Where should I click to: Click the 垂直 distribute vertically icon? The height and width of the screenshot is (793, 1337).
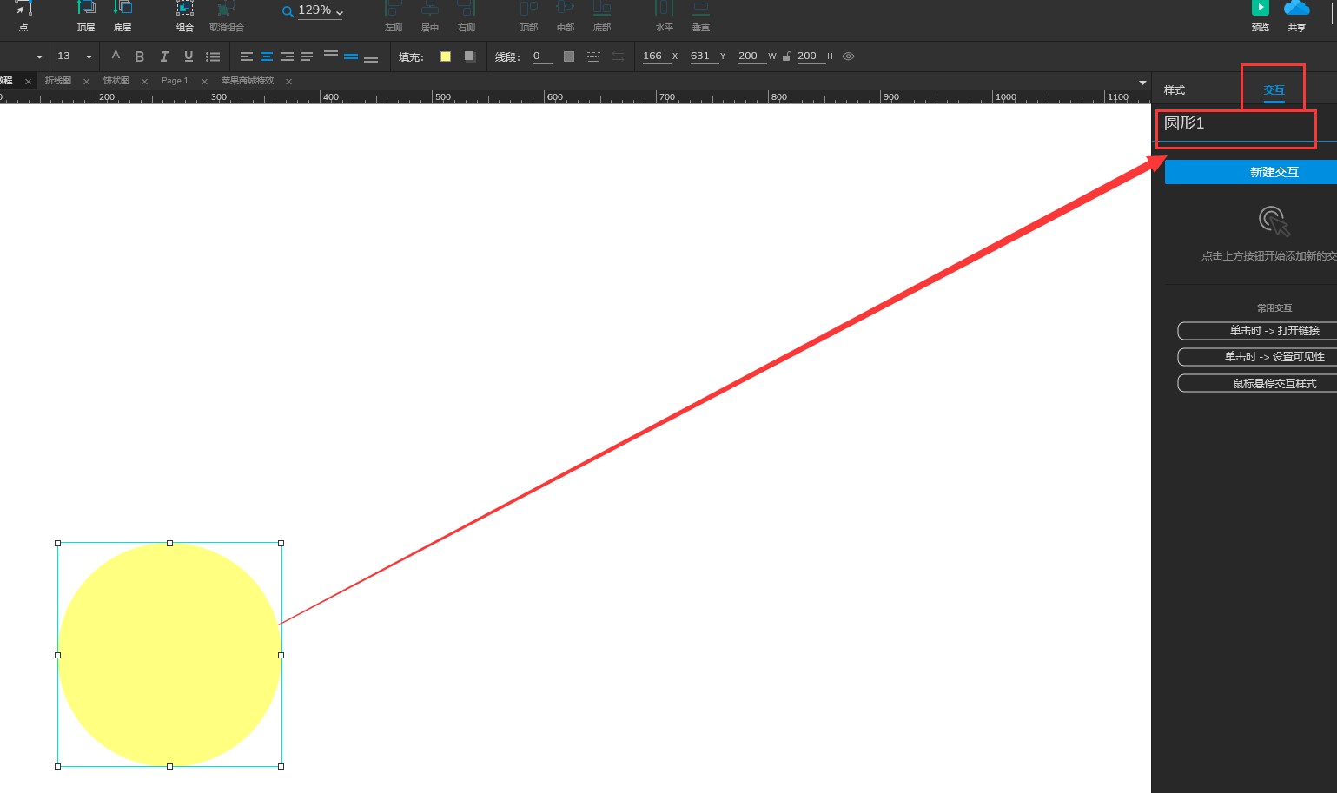click(701, 8)
